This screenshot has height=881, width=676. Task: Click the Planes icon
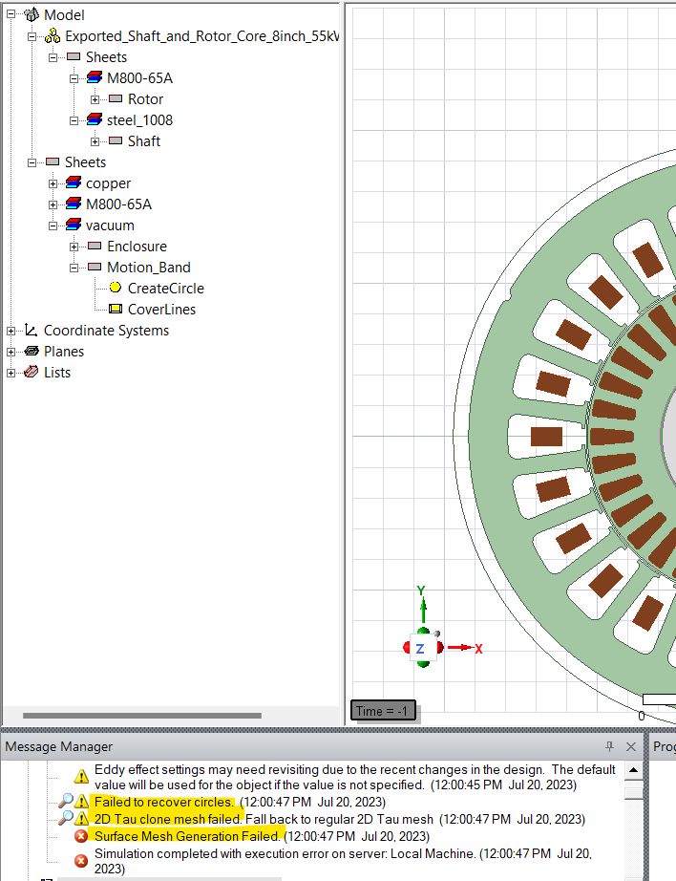click(32, 352)
